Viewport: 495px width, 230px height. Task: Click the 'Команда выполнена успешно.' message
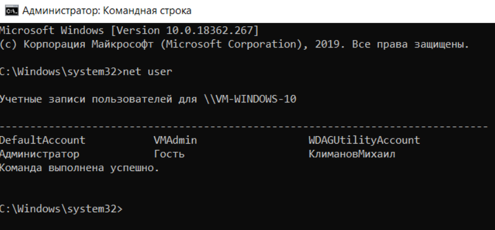(x=80, y=168)
